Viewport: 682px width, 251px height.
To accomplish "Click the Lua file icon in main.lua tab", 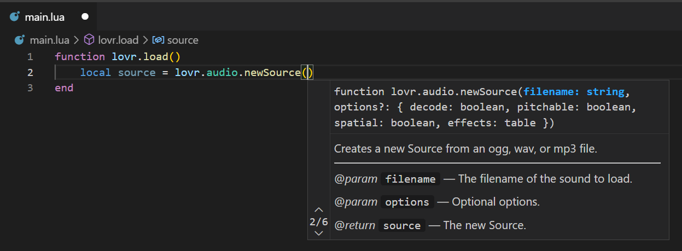I will point(14,17).
